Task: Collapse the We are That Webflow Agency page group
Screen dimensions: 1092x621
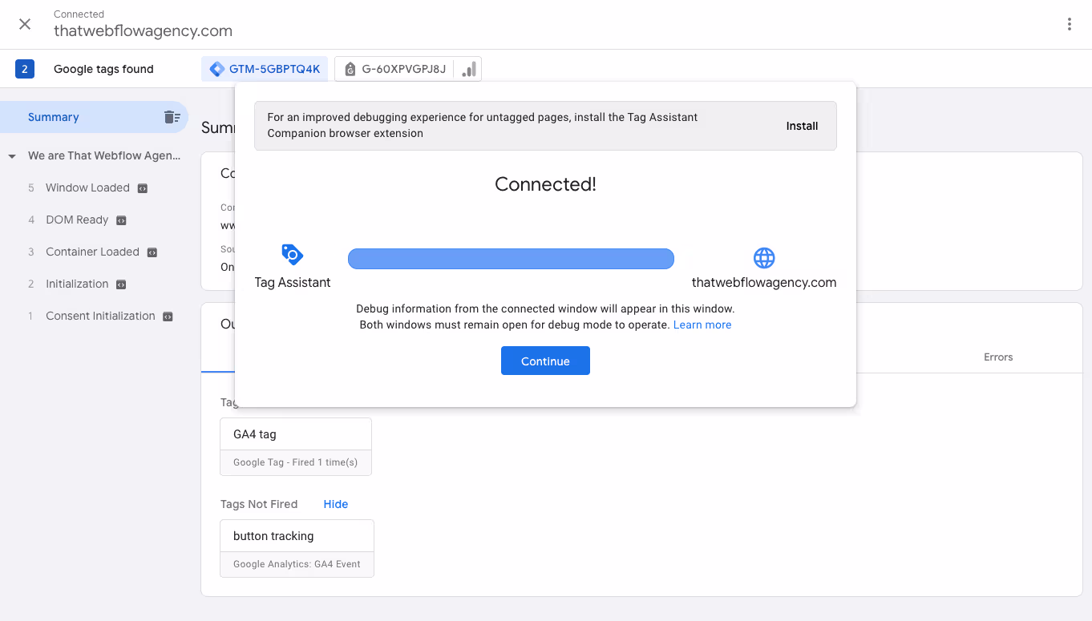Action: pyautogui.click(x=12, y=156)
